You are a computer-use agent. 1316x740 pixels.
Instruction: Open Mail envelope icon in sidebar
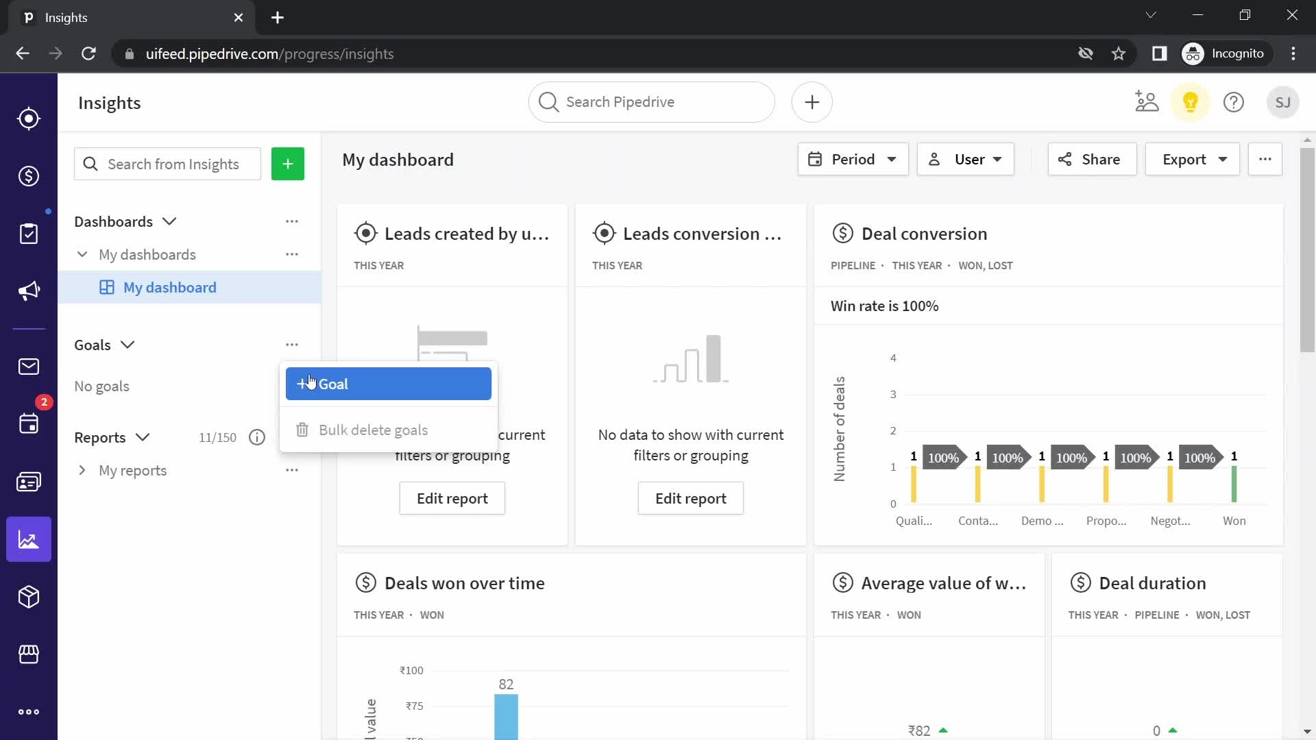pos(29,367)
